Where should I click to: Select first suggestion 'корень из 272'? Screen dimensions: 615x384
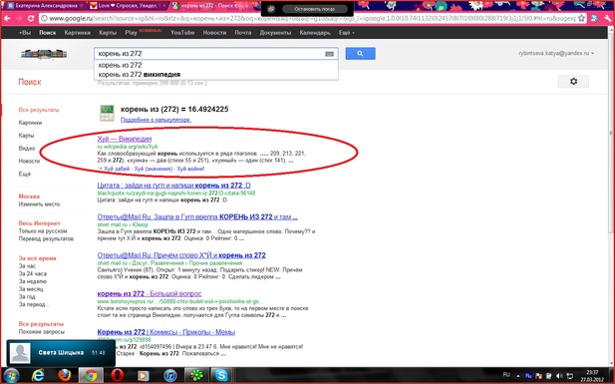click(x=120, y=65)
